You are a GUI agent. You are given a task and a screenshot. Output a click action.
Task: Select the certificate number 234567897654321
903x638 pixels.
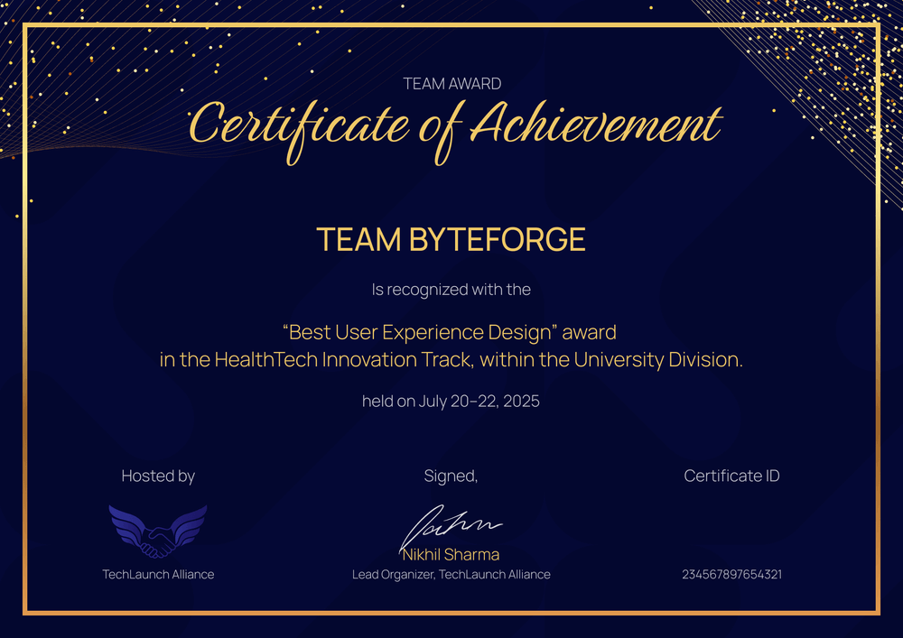pos(732,574)
